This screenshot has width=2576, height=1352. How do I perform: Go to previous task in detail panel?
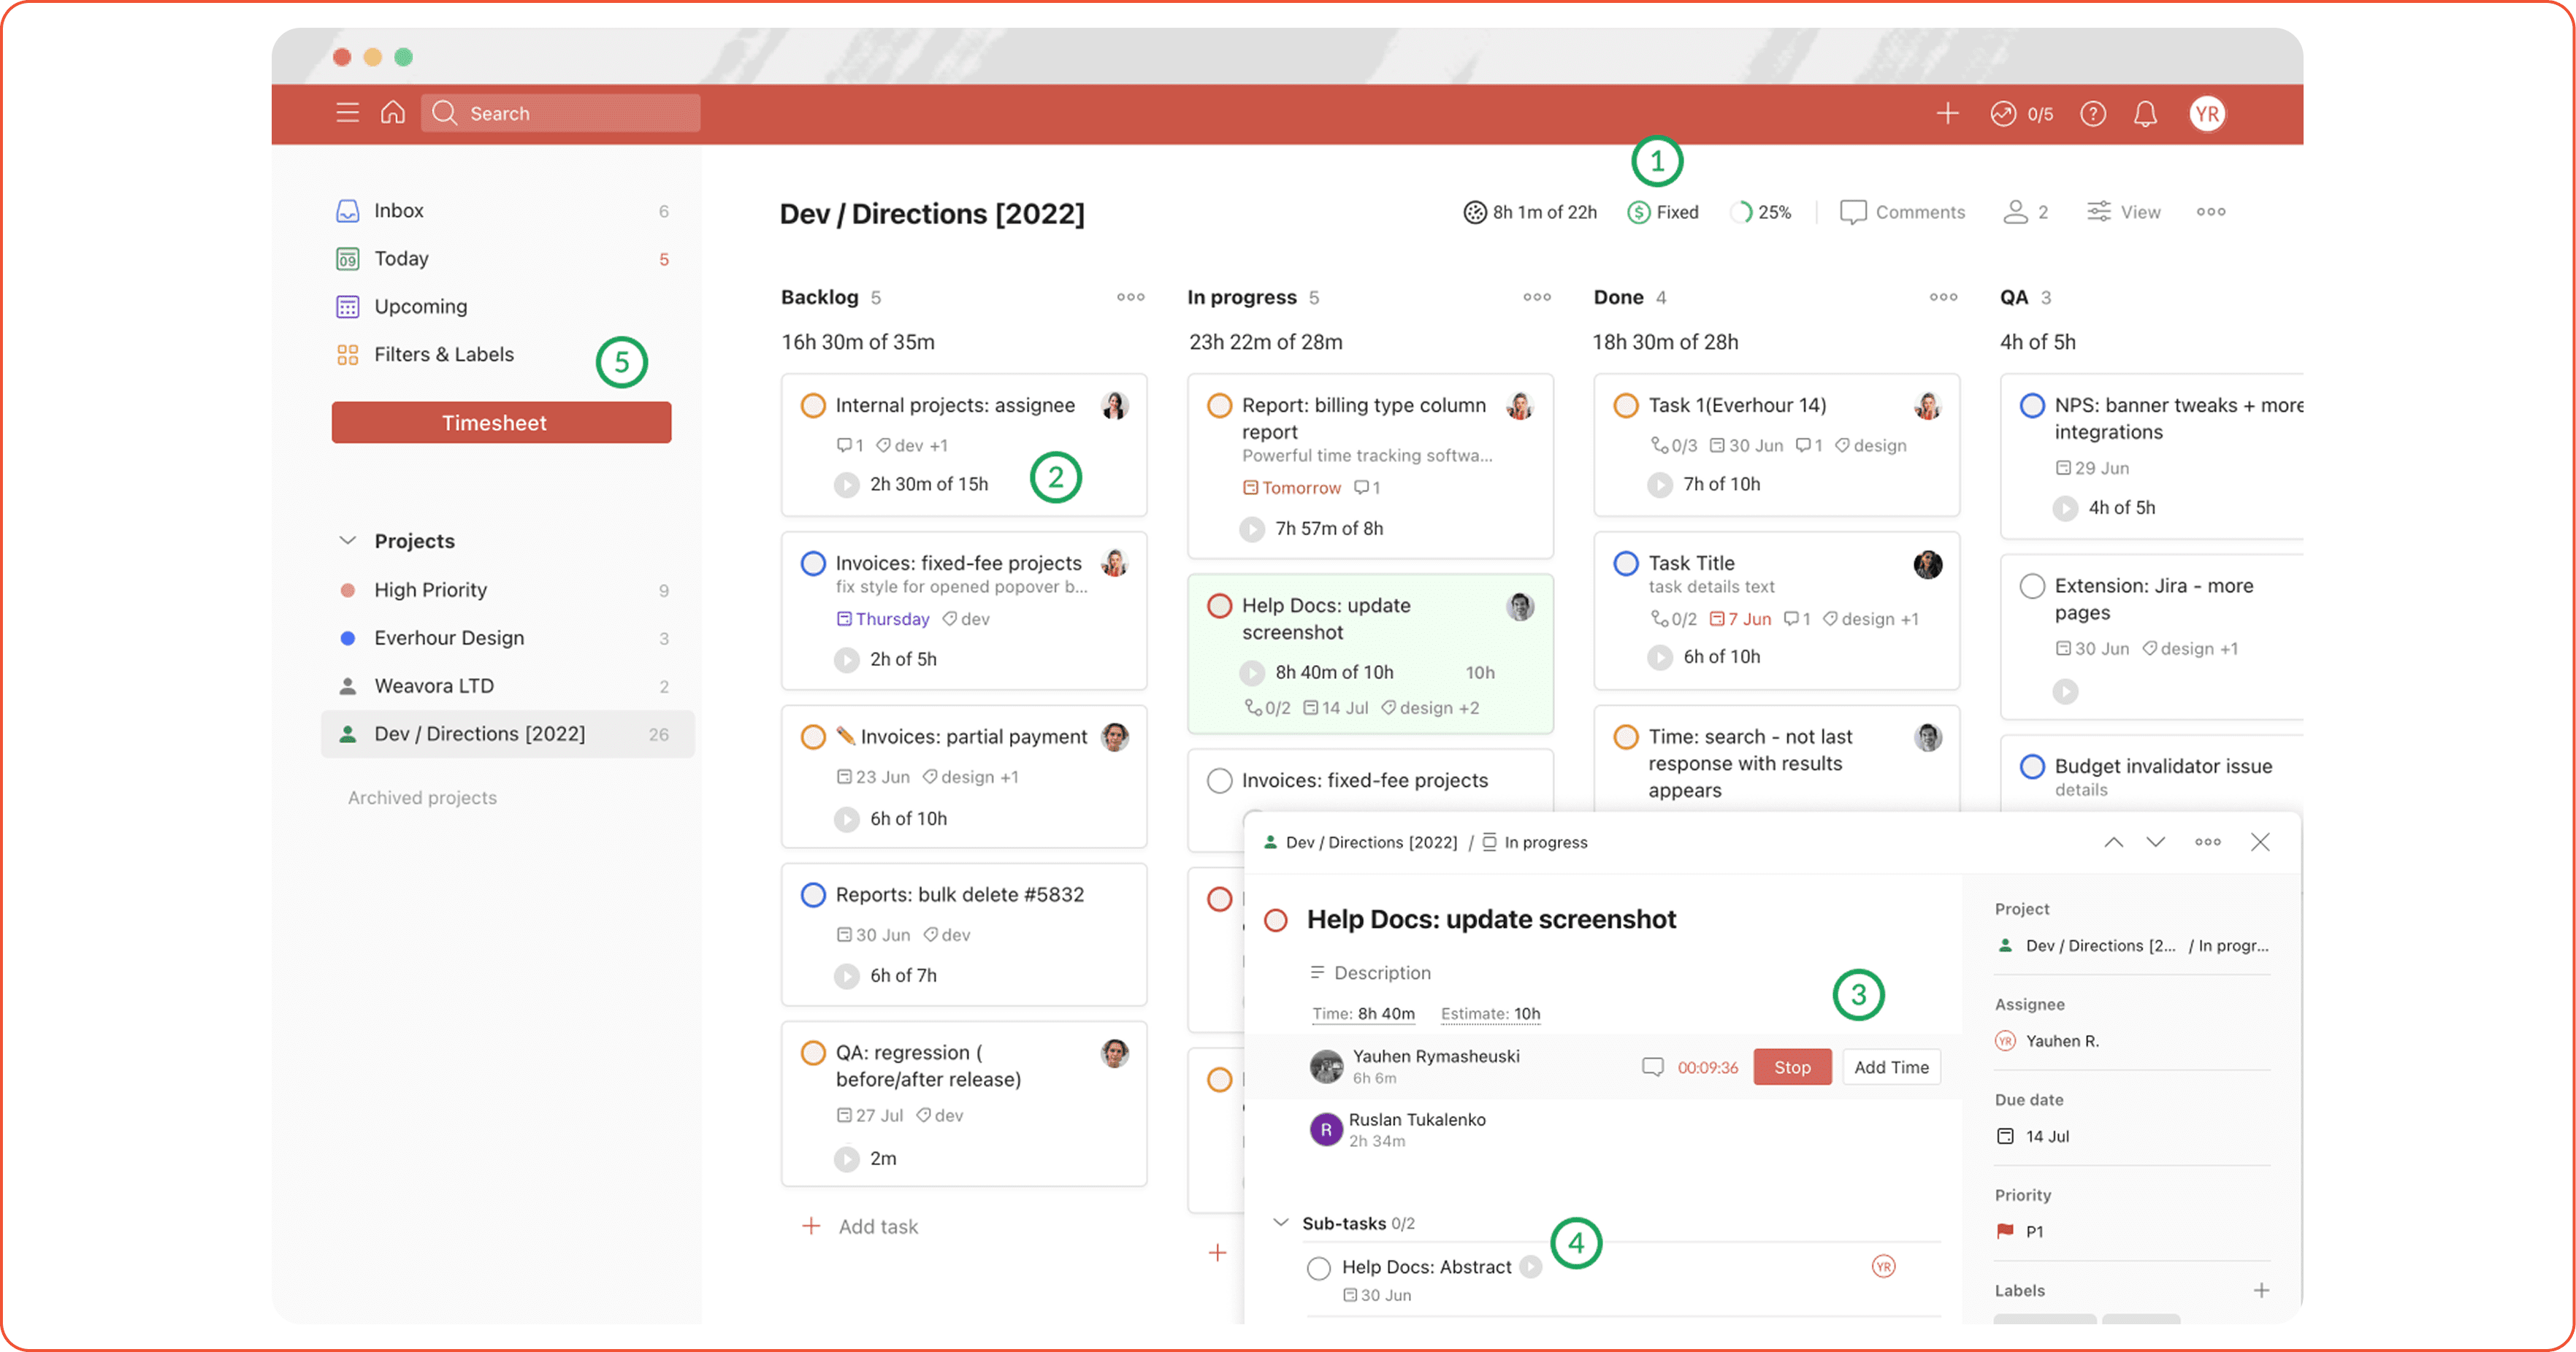click(x=2113, y=842)
